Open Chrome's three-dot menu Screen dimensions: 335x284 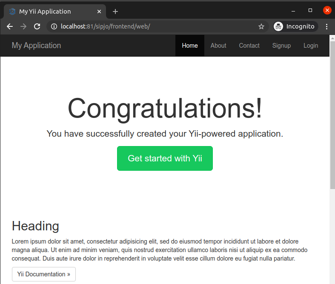tap(326, 26)
